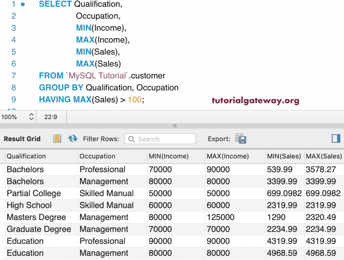Sort by the Qualification column header
The width and height of the screenshot is (344, 260).
tap(26, 156)
